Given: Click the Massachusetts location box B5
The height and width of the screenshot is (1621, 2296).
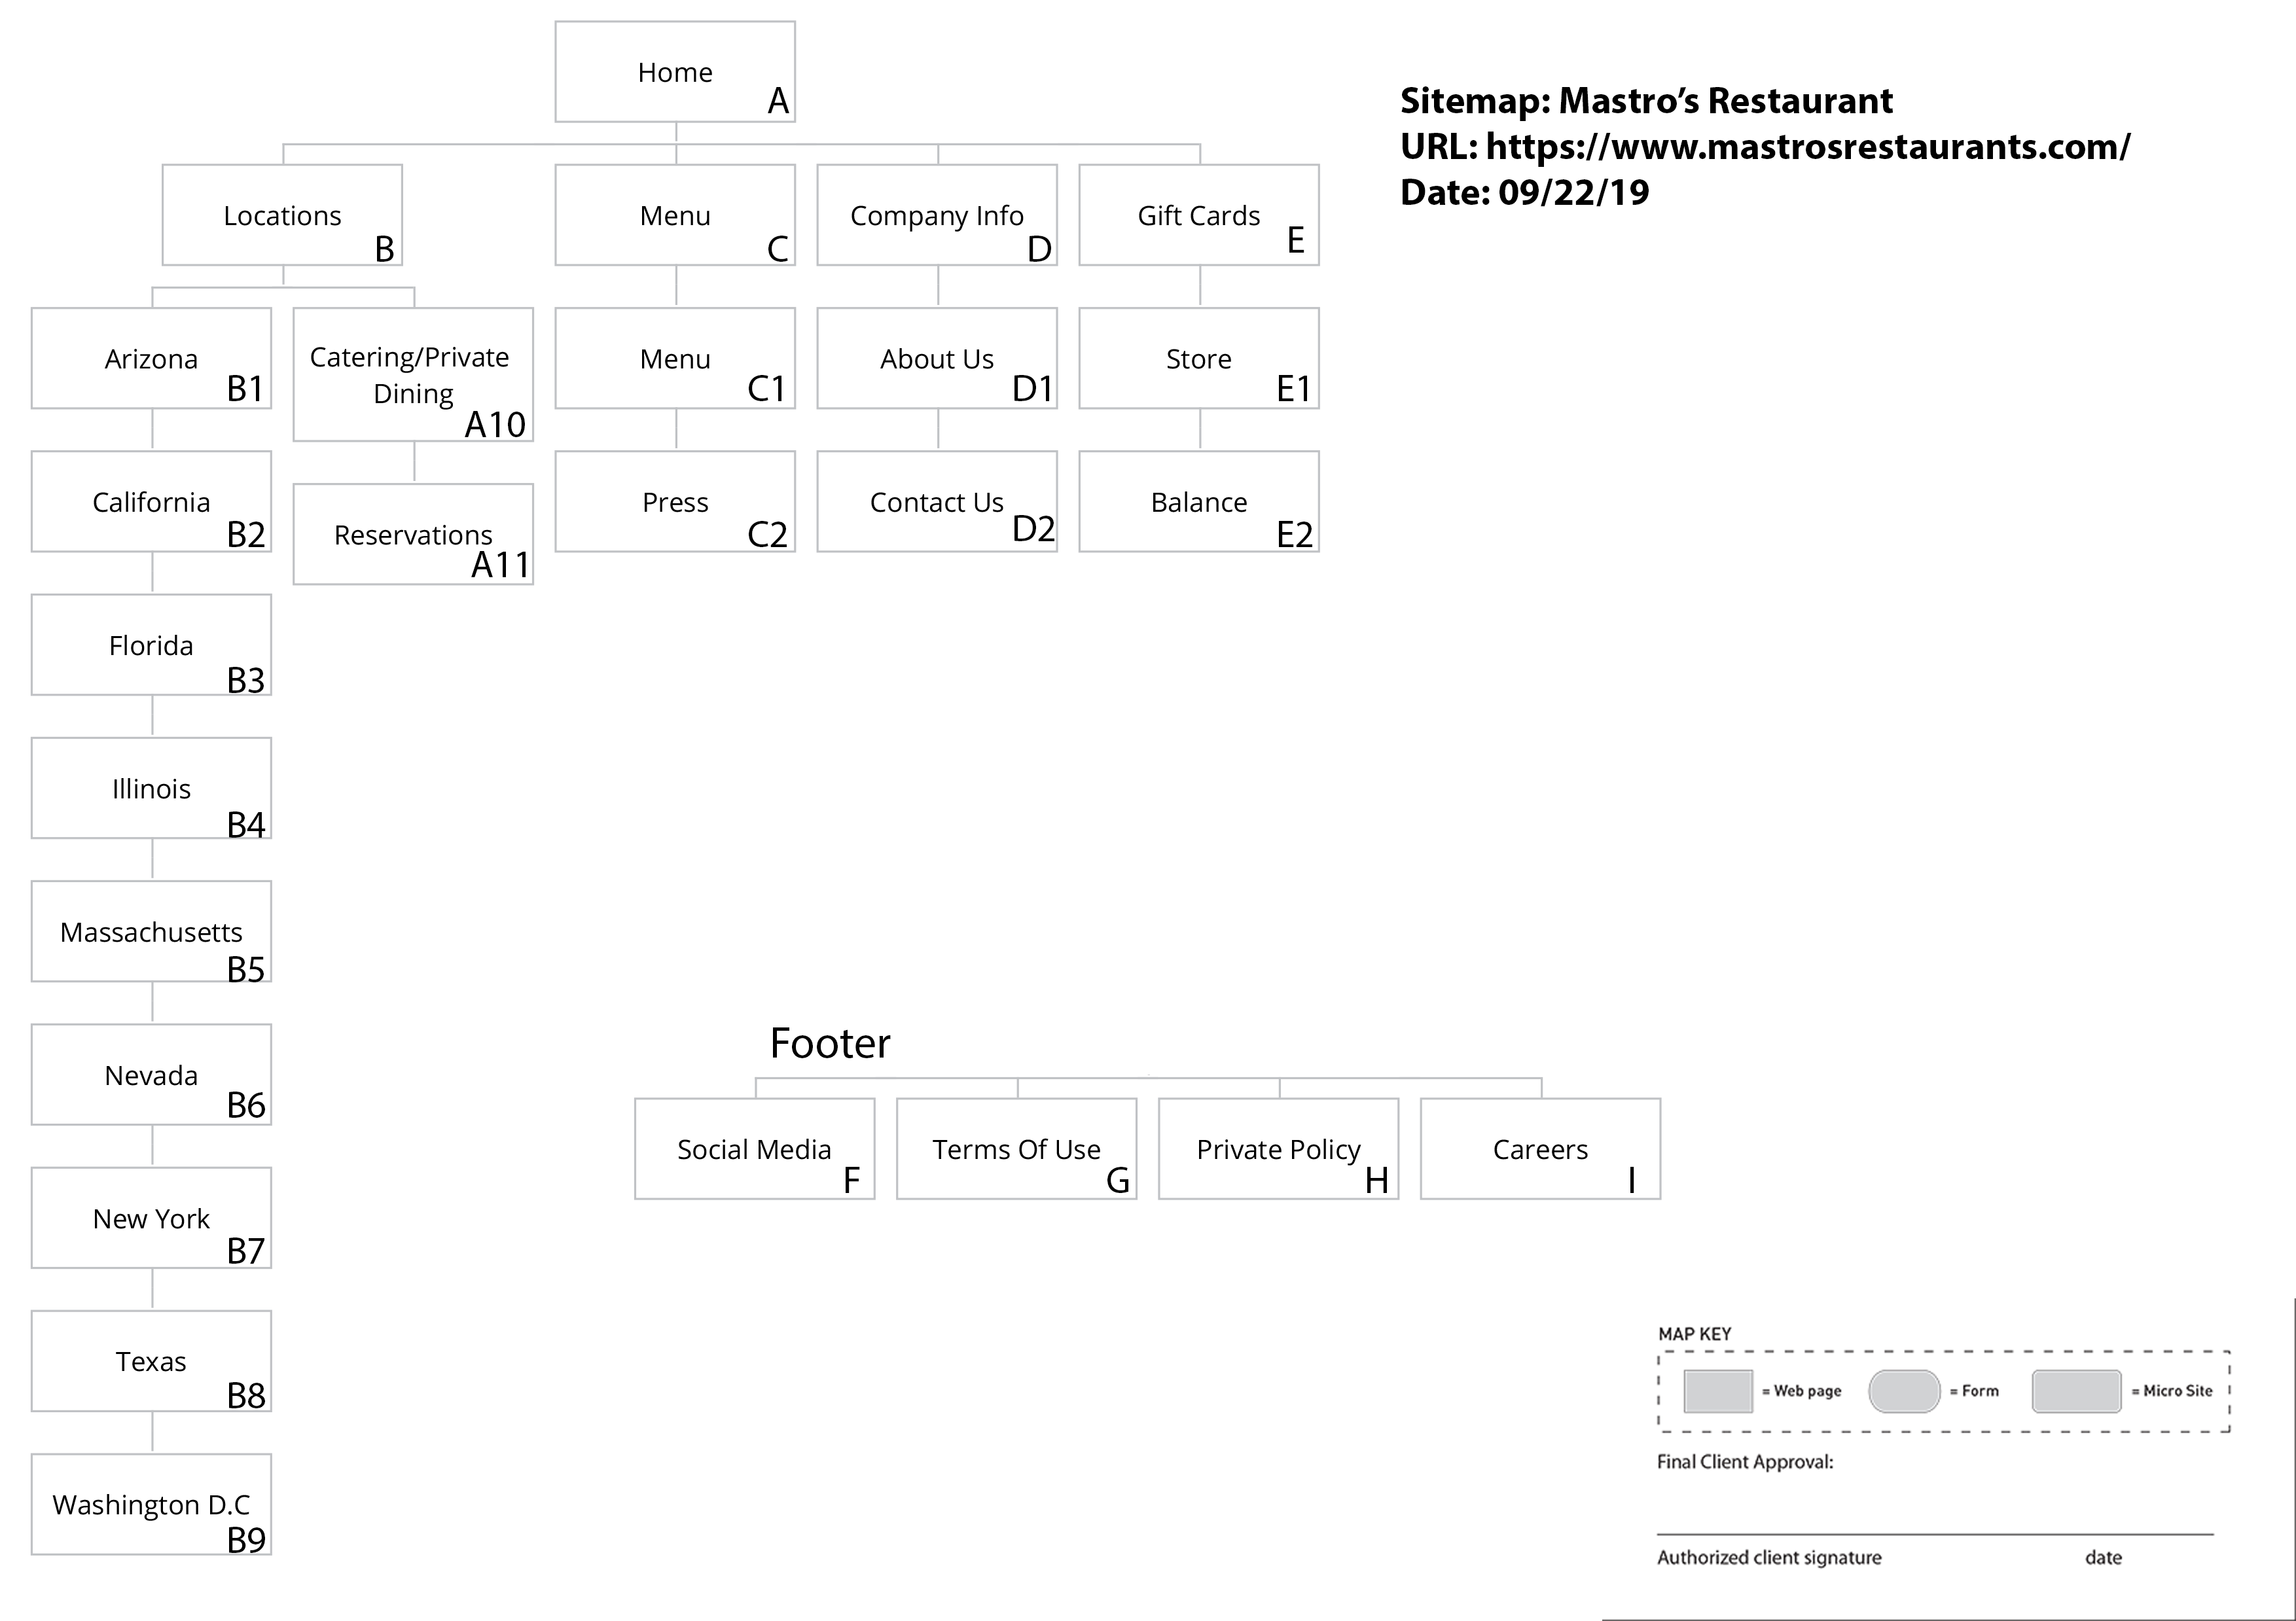Looking at the screenshot, I should pos(151,931).
